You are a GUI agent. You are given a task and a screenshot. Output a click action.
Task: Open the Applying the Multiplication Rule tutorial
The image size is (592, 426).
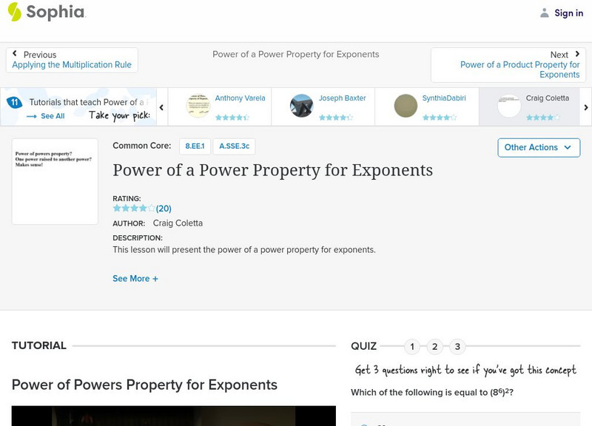(71, 64)
